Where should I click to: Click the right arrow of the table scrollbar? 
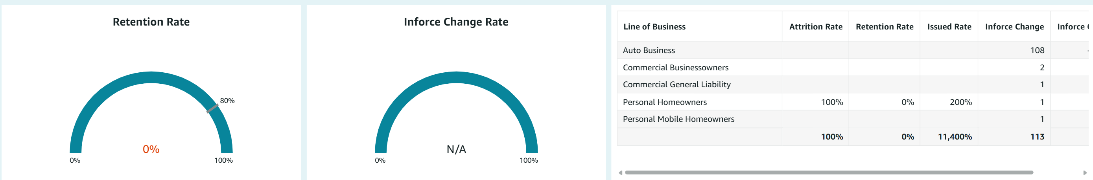click(x=1085, y=173)
